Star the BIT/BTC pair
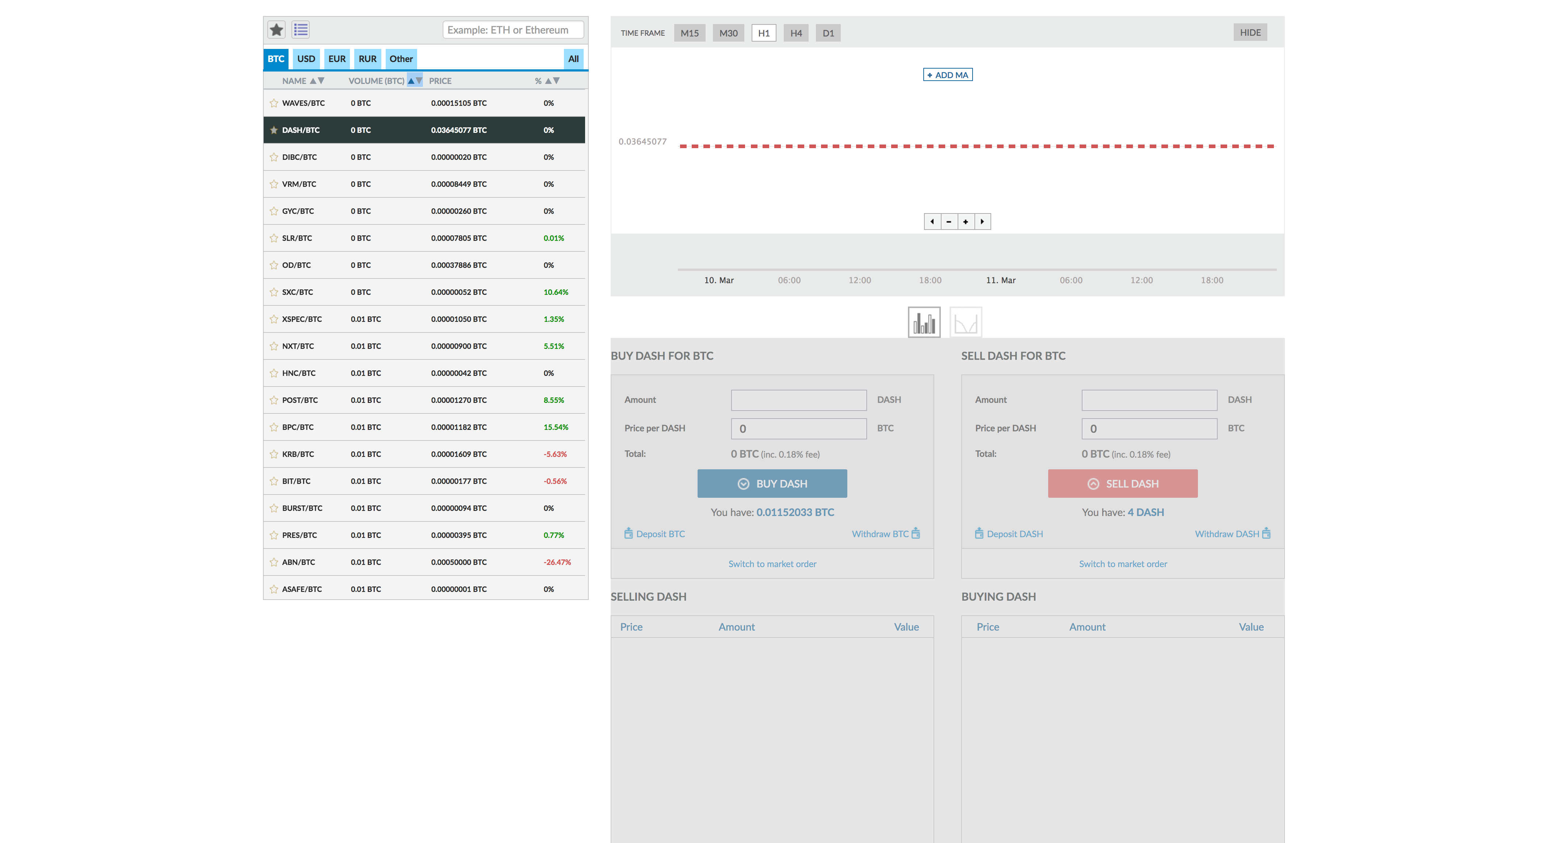The width and height of the screenshot is (1550, 843). point(274,481)
